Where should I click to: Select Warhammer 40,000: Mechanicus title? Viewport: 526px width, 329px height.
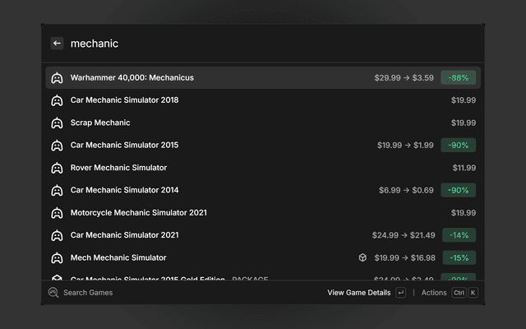(132, 77)
